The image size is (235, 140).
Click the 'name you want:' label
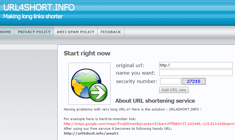click(136, 73)
